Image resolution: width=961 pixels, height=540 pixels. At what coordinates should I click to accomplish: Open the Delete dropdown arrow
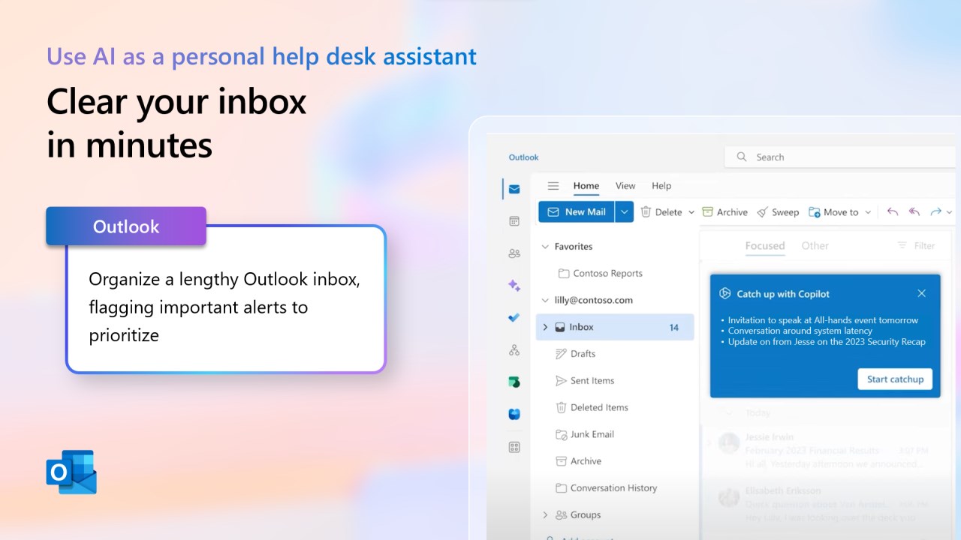(691, 212)
